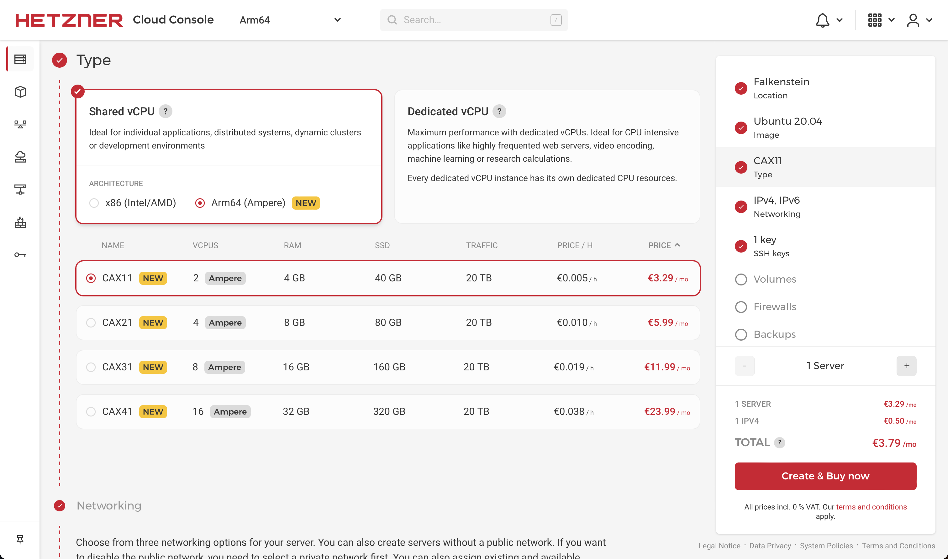Open the terms and conditions link

[871, 507]
